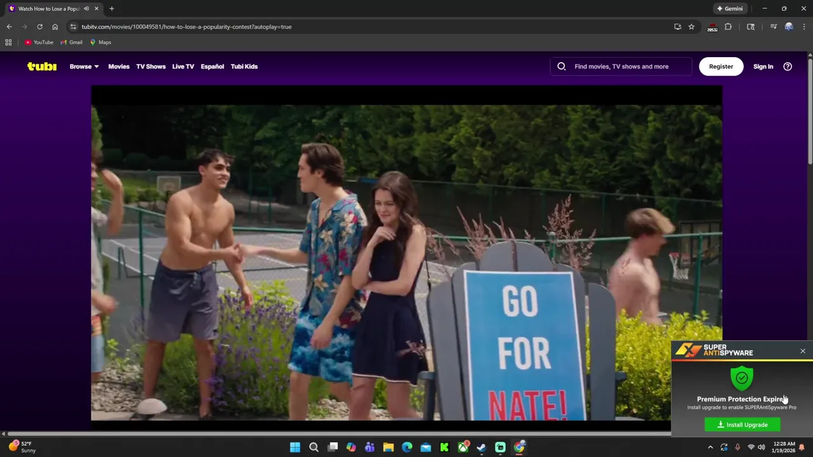Click the Register button
Viewport: 813px width, 457px height.
click(721, 66)
